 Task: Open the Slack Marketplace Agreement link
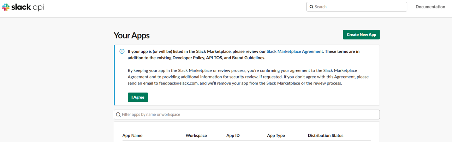tap(295, 51)
